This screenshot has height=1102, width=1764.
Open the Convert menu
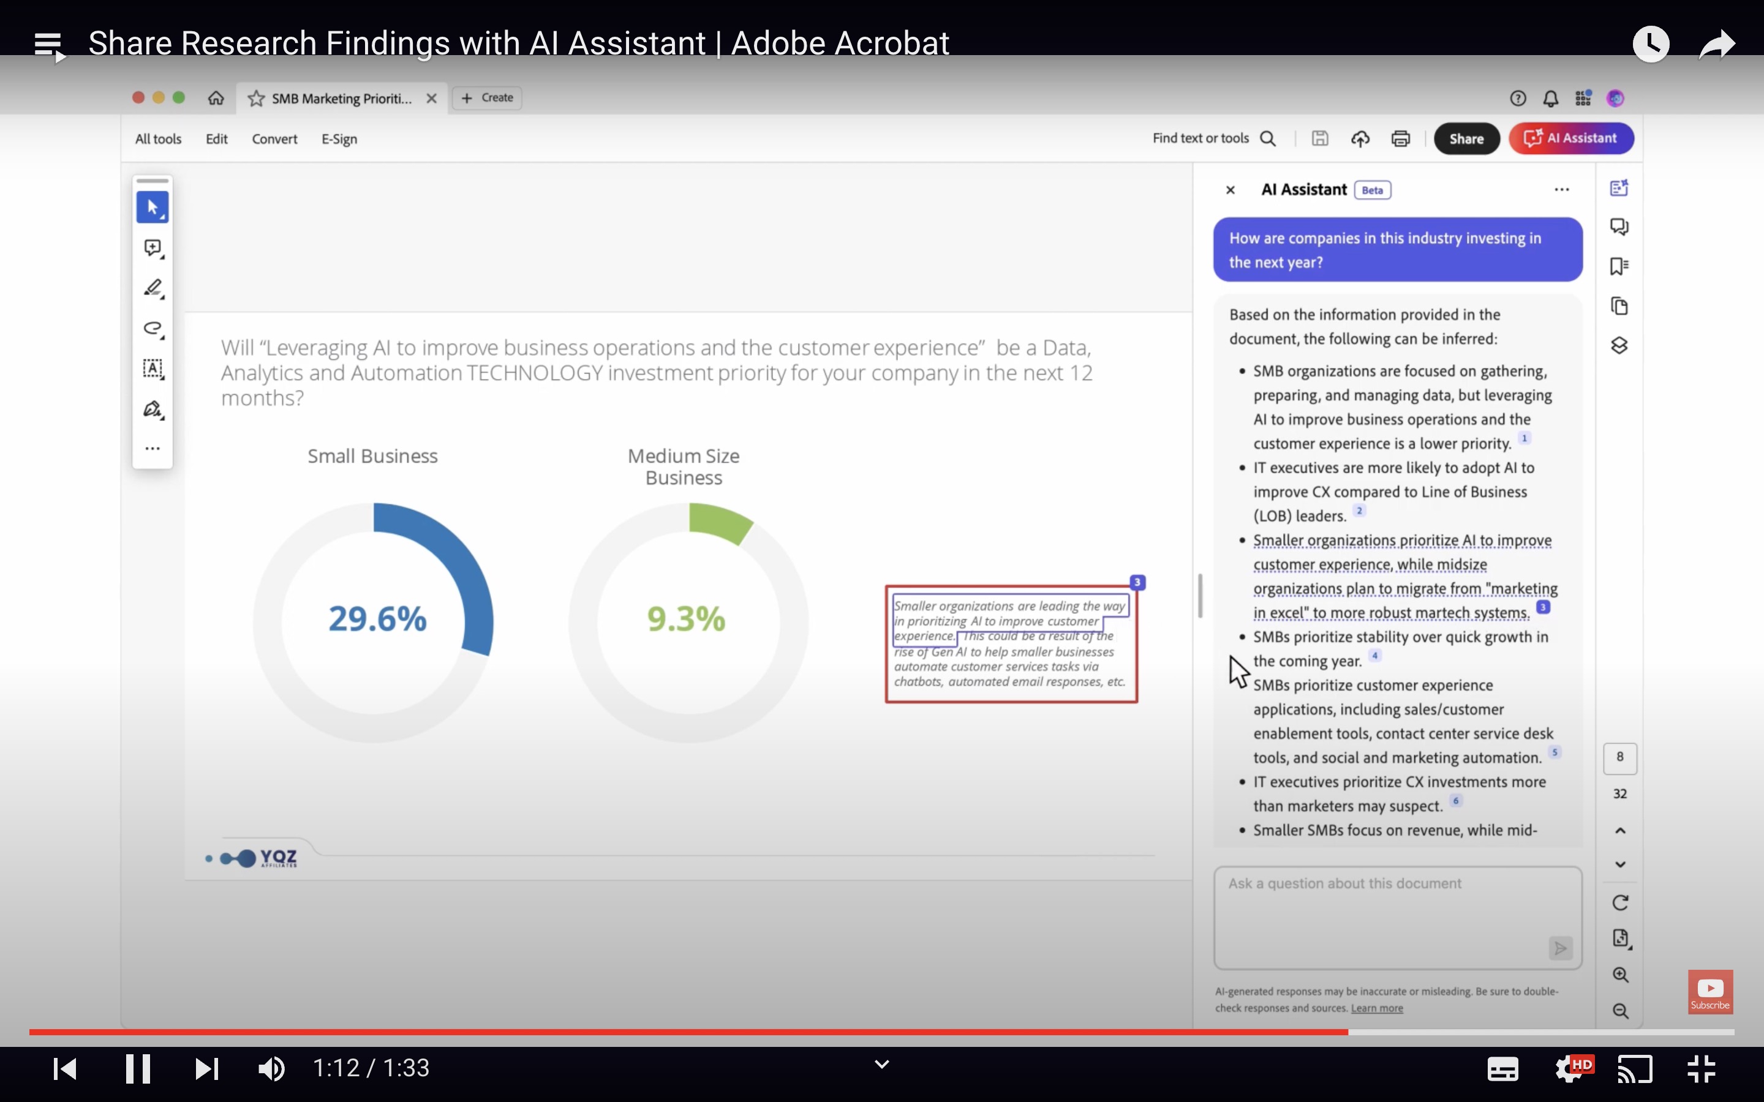click(275, 139)
